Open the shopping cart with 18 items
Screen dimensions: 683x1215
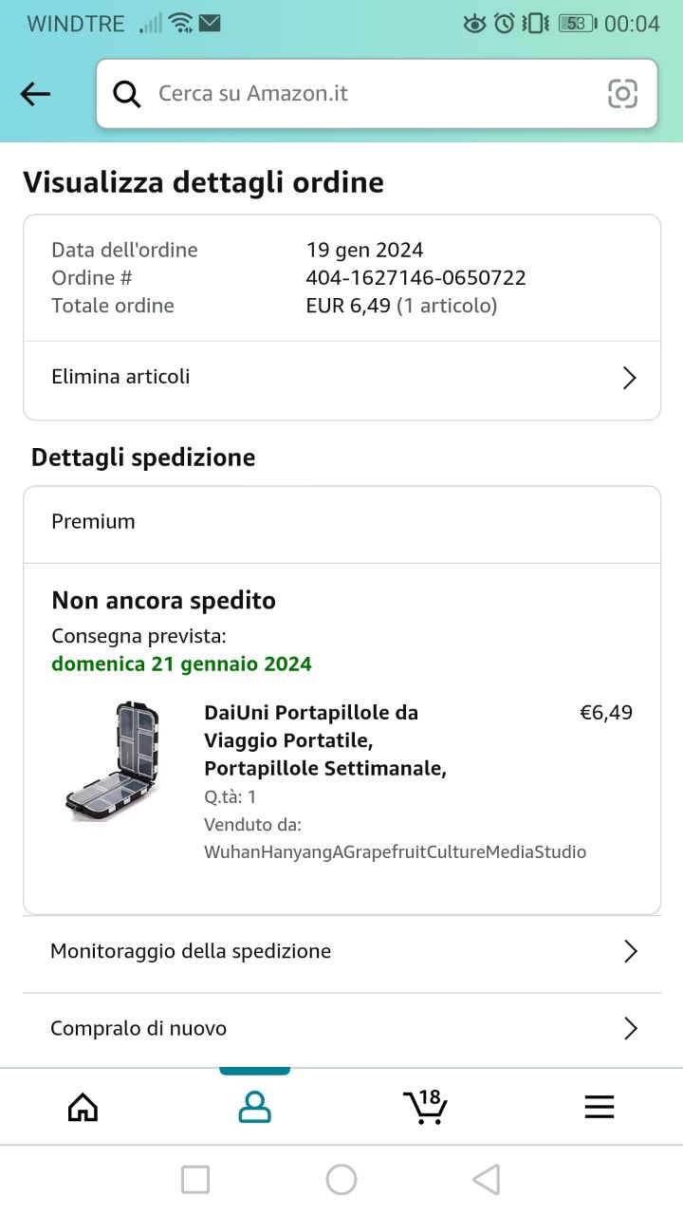click(425, 1106)
